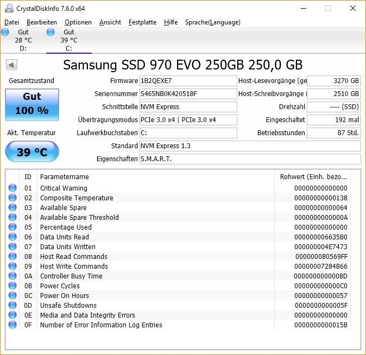
Task: Select the D: drive tab at 28 °C
Action: (23, 40)
